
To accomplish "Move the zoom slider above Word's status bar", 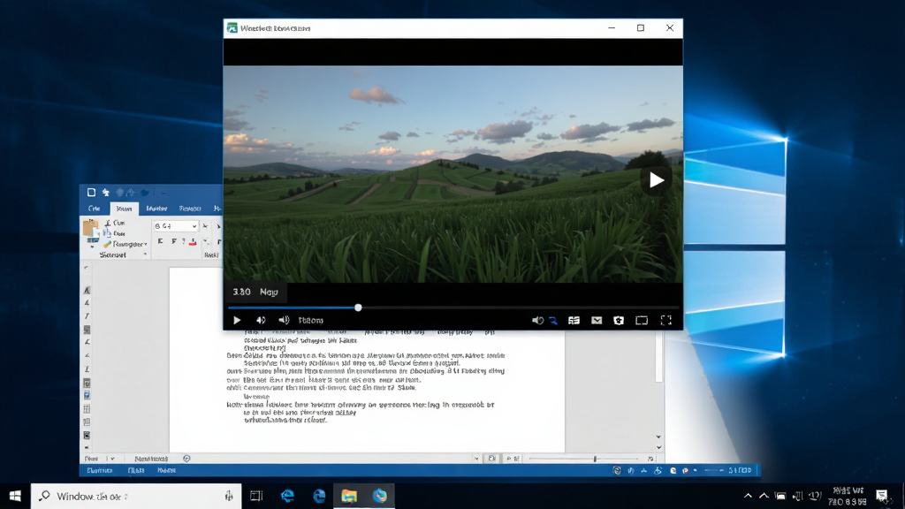I will click(x=595, y=459).
